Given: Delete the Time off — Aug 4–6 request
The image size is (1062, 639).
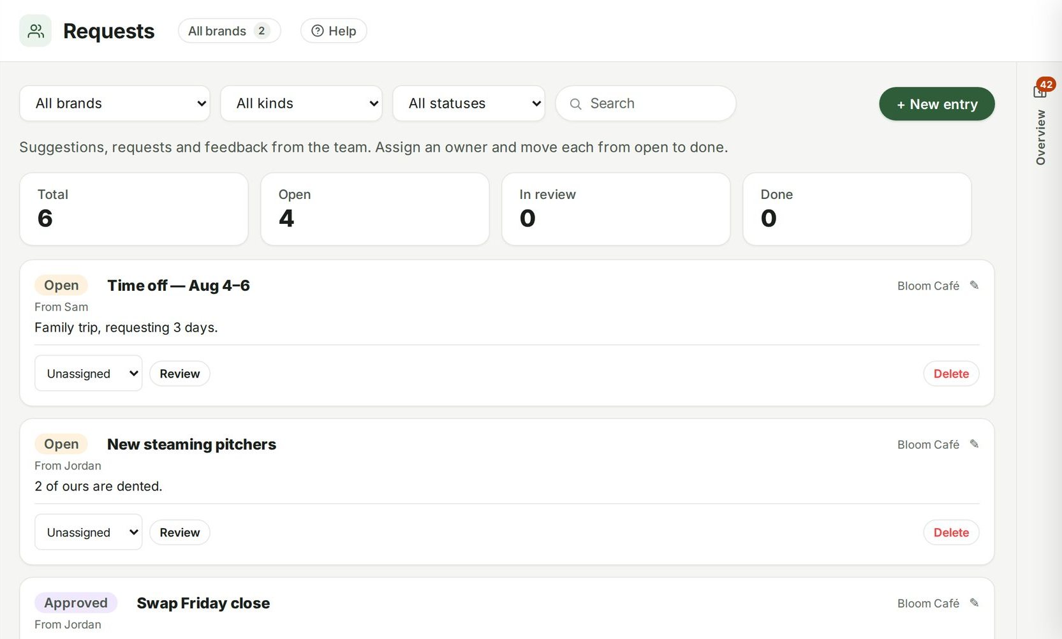Looking at the screenshot, I should 951,374.
